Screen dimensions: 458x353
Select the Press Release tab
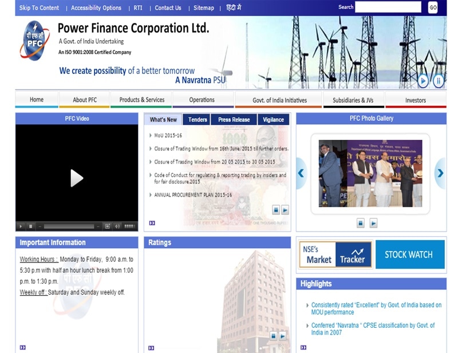234,120
